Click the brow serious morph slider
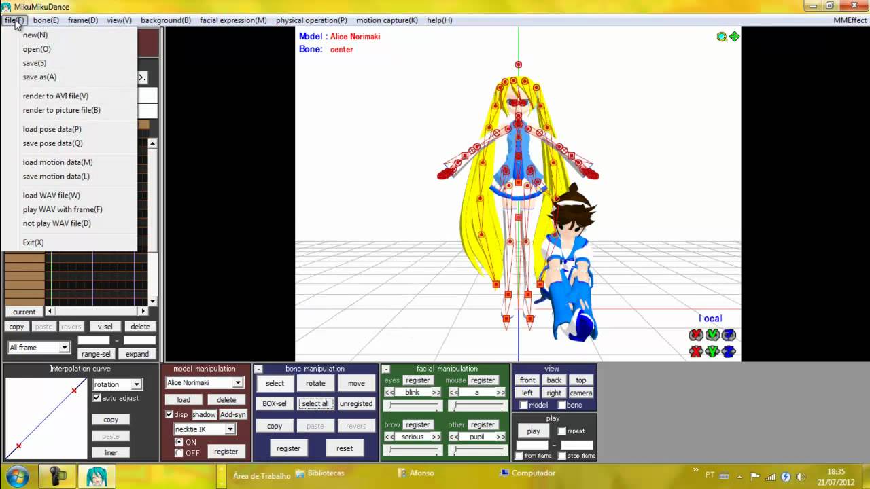The width and height of the screenshot is (870, 489). [413, 450]
